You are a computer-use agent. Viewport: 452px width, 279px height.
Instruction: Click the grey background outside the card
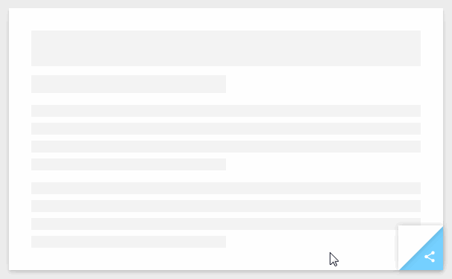[x=226, y=4]
